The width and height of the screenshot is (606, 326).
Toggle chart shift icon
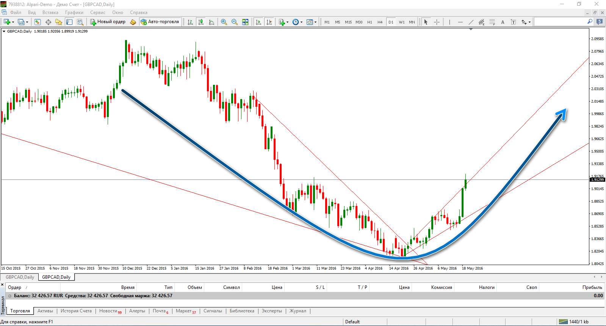(269, 22)
